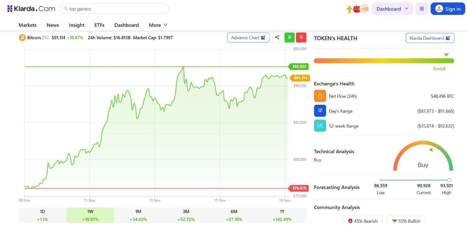Click the 13 Nov date axis label
Screen dimensions: 467x225
[x=155, y=200]
